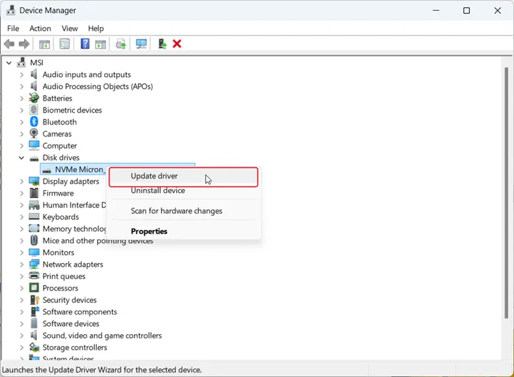
Task: Click the Print queues printer icon
Action: [34, 275]
